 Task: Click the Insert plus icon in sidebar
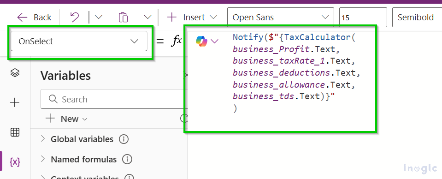click(15, 103)
